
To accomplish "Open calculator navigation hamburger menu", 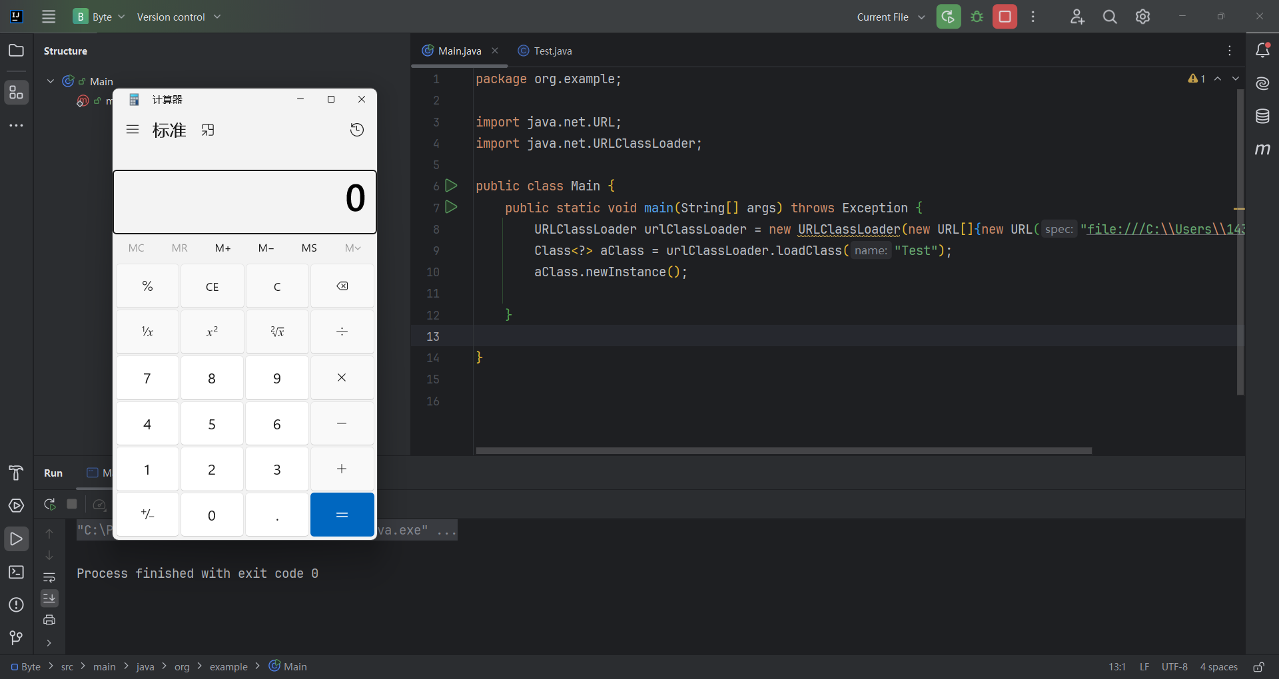I will tap(133, 130).
